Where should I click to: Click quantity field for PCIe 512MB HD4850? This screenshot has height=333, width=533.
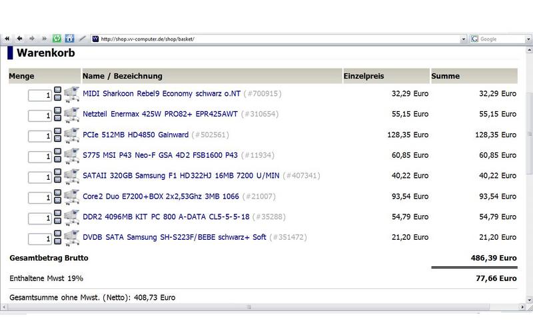coord(40,137)
